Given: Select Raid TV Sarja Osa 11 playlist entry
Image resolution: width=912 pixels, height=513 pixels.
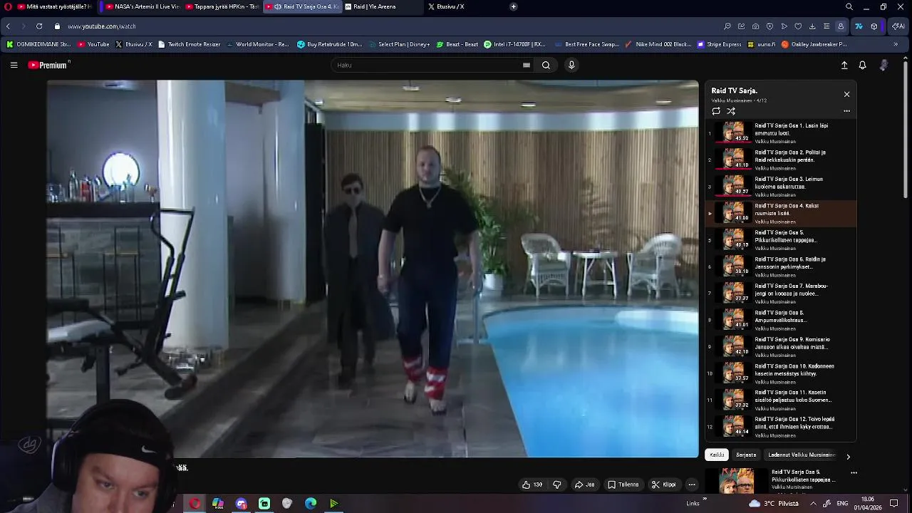Looking at the screenshot, I should click(781, 400).
